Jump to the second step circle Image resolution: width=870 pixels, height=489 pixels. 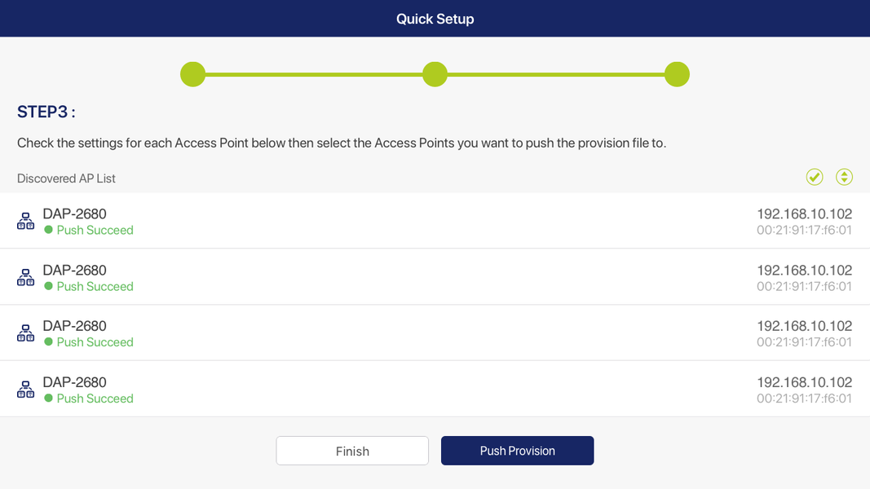(x=435, y=74)
